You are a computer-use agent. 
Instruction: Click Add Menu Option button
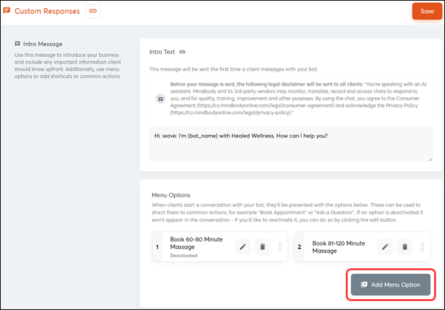coord(390,285)
